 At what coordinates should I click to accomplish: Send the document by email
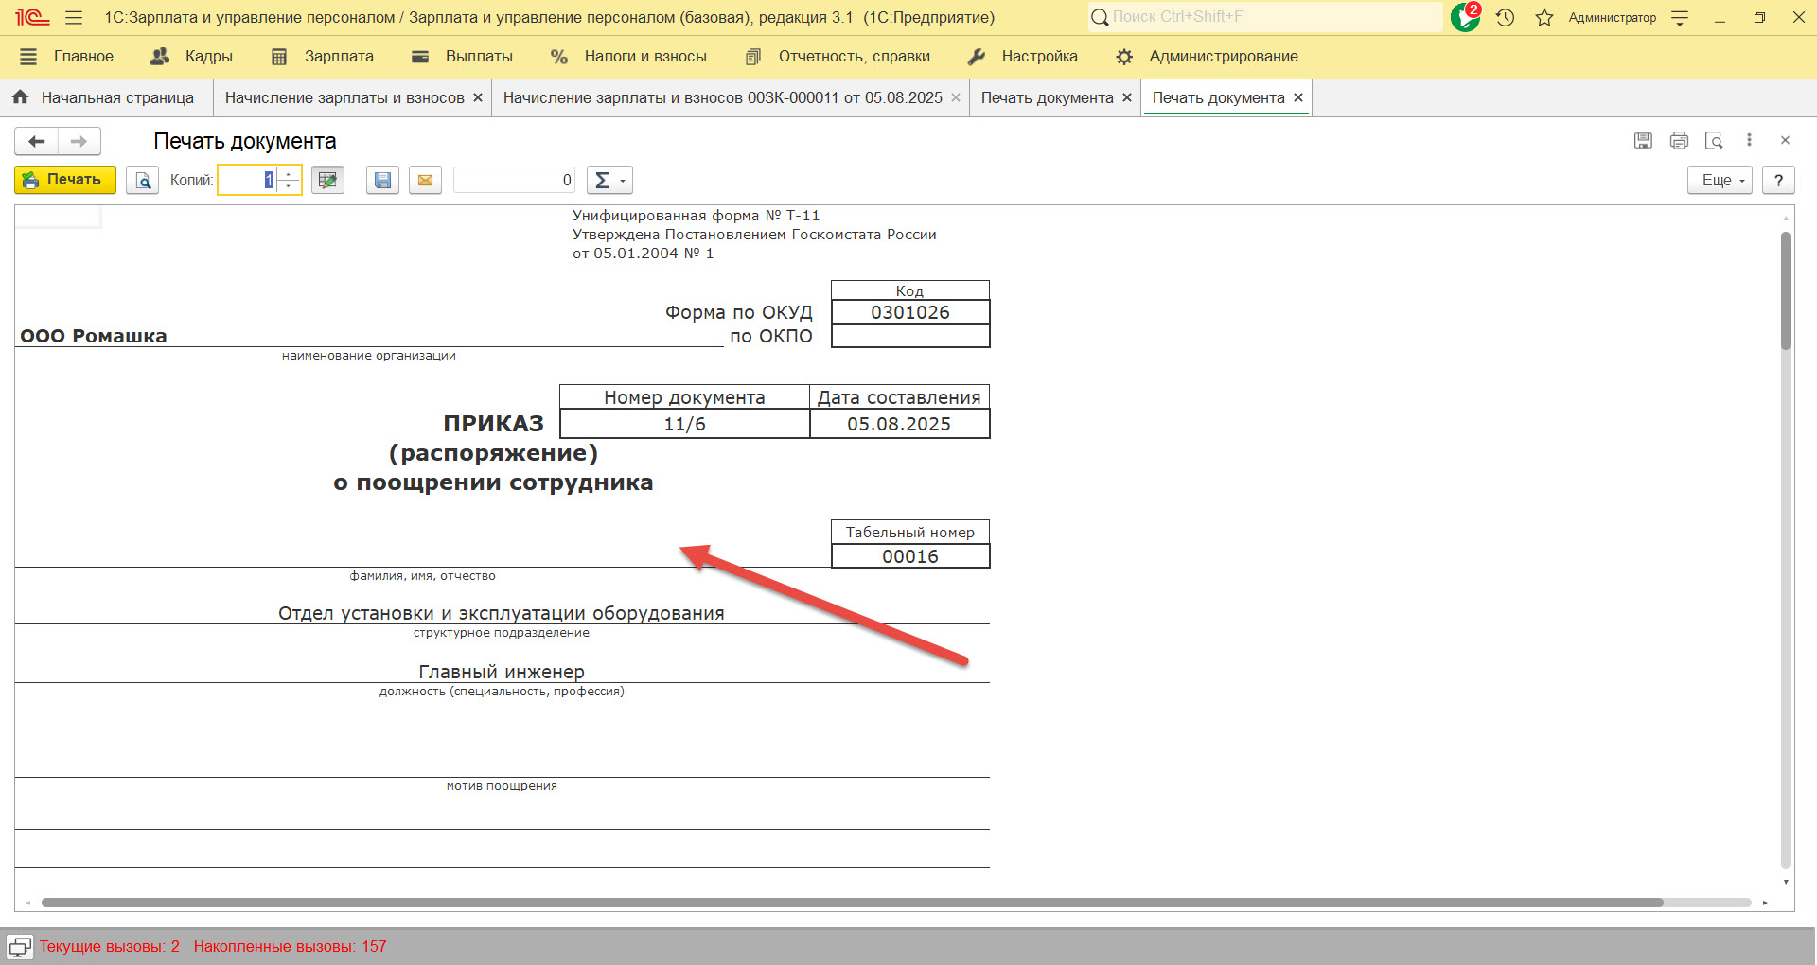point(426,180)
